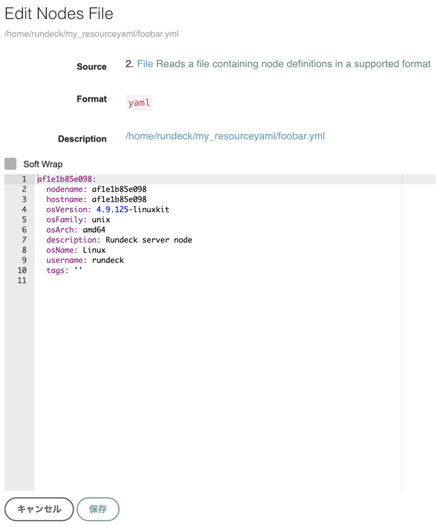
Task: Click the 'osArch: amd64' line
Action: (76, 230)
